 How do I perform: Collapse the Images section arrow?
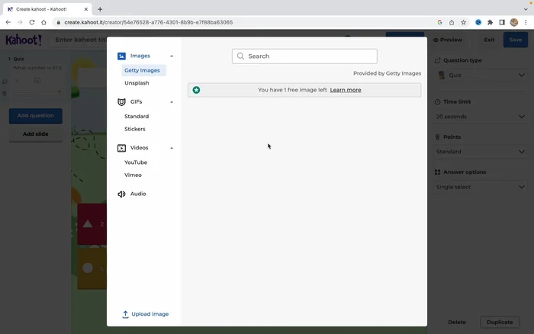[172, 56]
